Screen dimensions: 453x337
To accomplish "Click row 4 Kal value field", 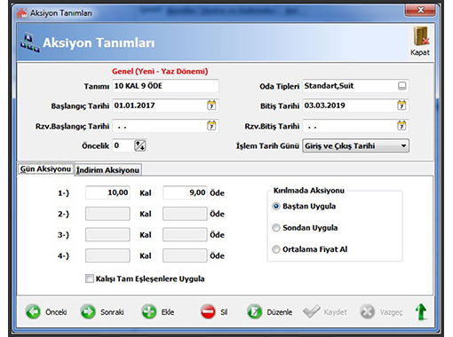I will pyautogui.click(x=107, y=255).
